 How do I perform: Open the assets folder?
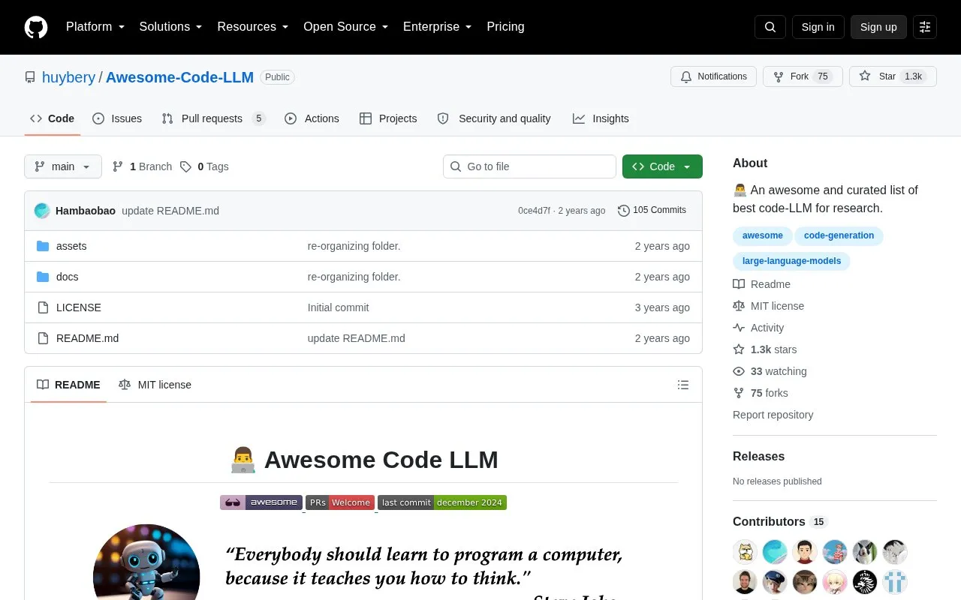pyautogui.click(x=71, y=246)
